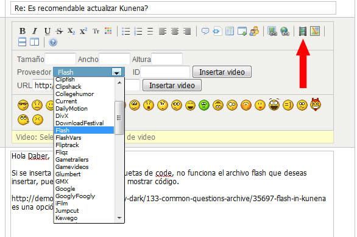Click the provider list scrollbar up arrow
The width and height of the screenshot is (357, 237).
pos(119,83)
